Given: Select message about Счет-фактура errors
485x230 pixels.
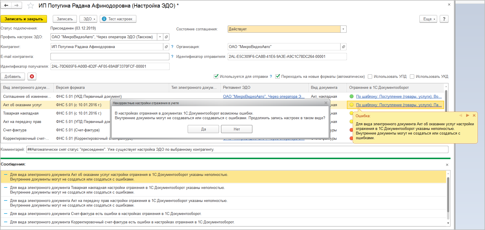Looking at the screenshot, I should click(223, 214).
